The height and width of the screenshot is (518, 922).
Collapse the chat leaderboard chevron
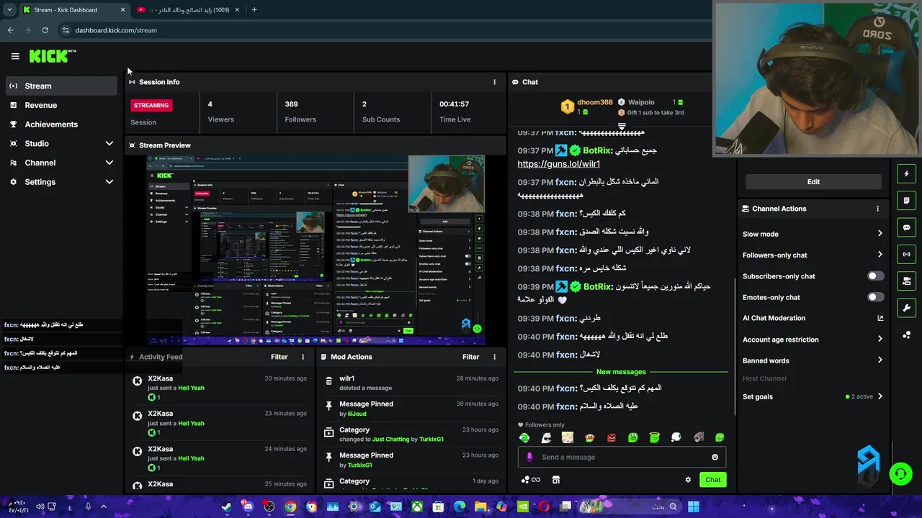622,126
